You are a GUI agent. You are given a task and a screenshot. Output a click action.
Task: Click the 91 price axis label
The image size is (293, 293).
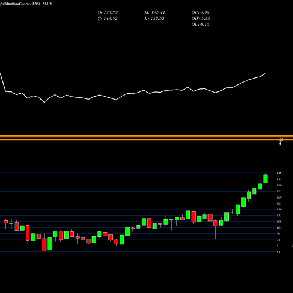click(x=278, y=240)
